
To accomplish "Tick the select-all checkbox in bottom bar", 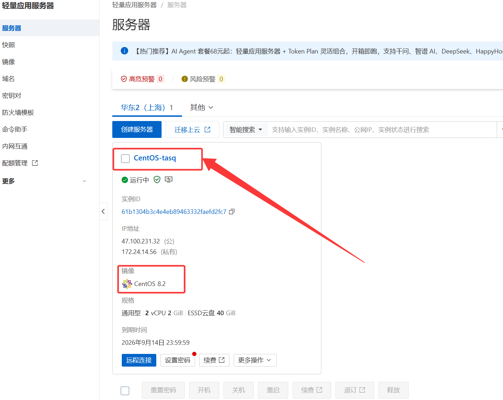I will pyautogui.click(x=125, y=391).
